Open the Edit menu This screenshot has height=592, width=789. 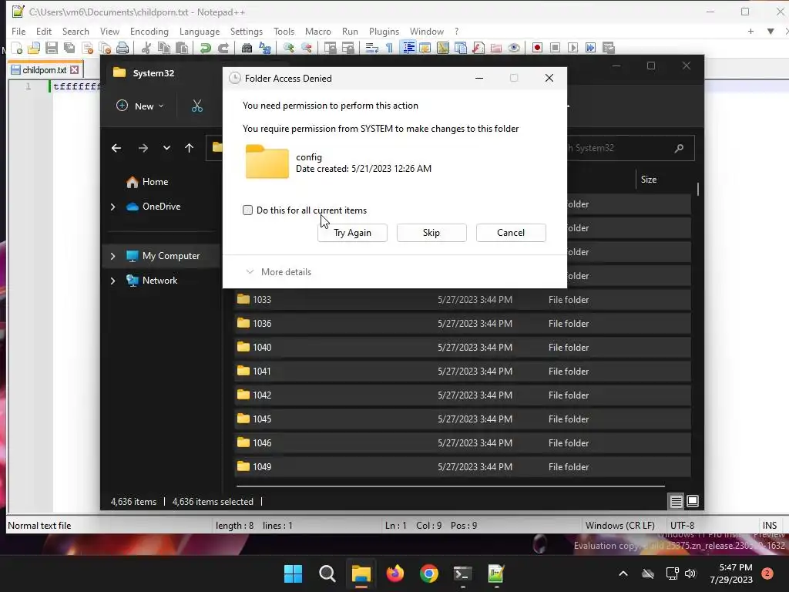point(44,31)
